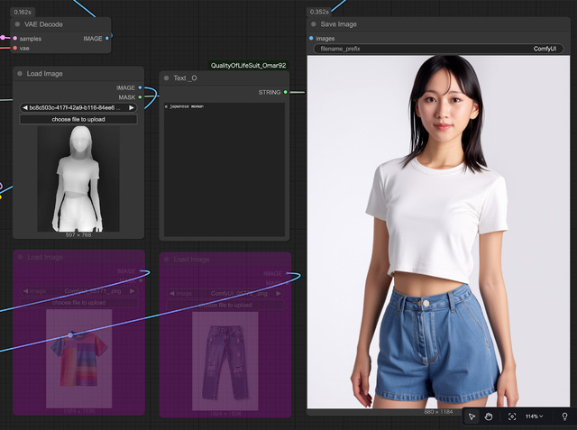Toggle collapse dot on the Text _O node

(167, 78)
